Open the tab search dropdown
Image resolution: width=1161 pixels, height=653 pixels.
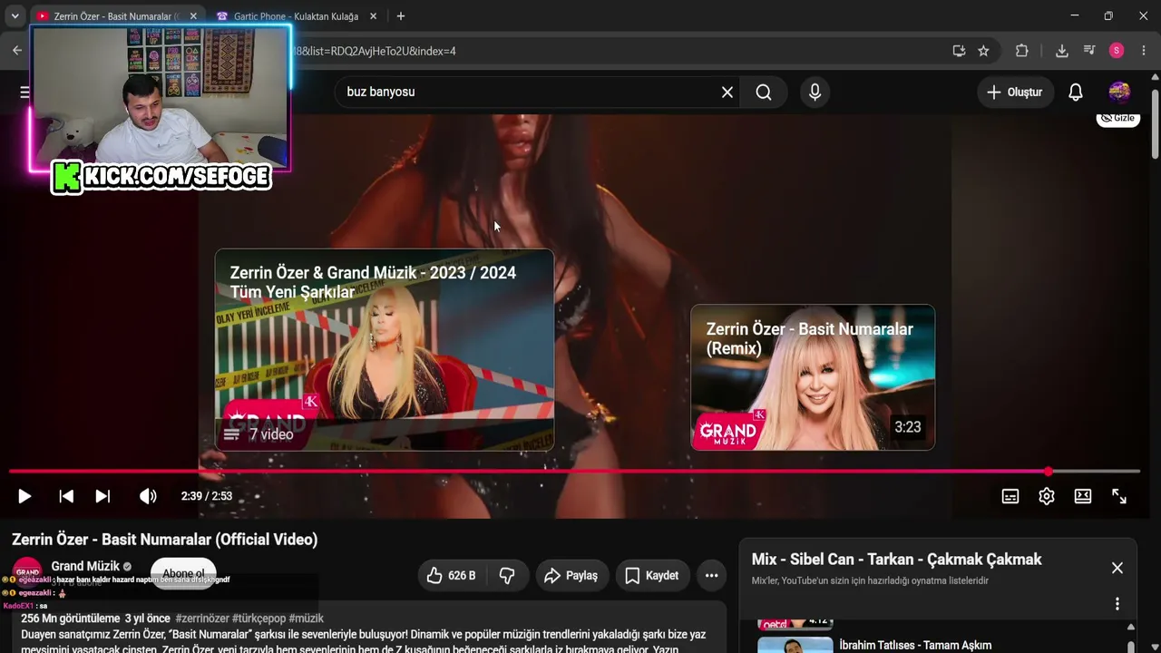[15, 16]
